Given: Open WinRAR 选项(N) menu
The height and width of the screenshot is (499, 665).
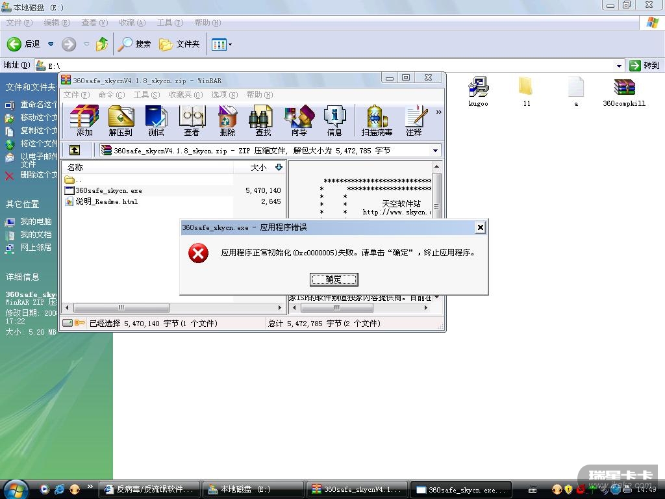Looking at the screenshot, I should (x=224, y=95).
